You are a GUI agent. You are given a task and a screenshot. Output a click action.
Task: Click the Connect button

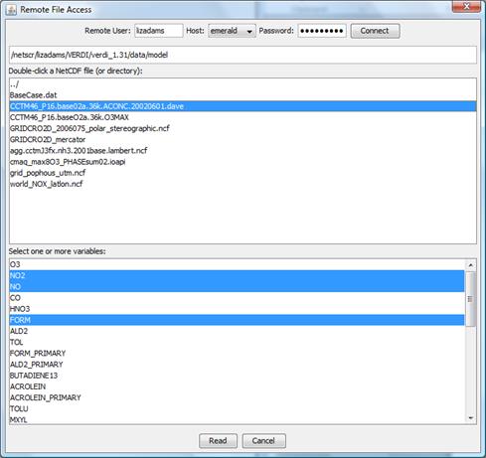point(375,31)
